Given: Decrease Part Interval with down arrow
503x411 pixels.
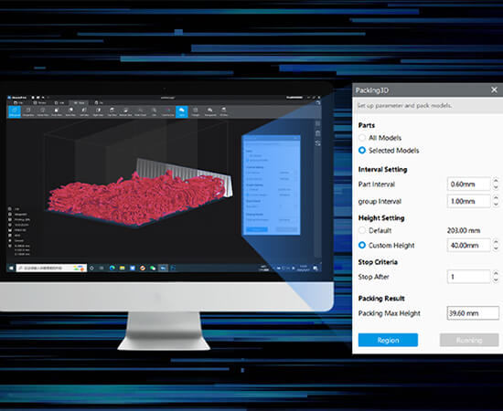Looking at the screenshot, I should tap(496, 187).
